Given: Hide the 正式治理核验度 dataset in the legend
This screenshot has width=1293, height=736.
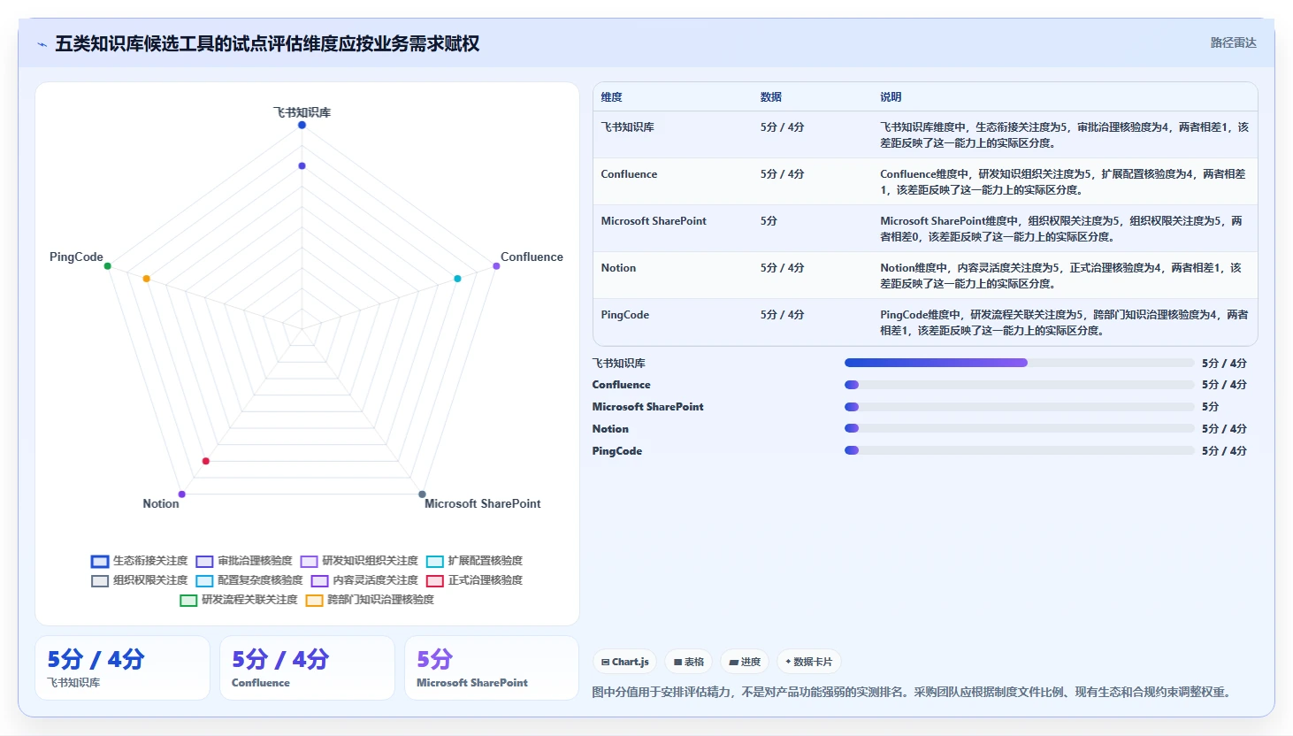Looking at the screenshot, I should [x=474, y=580].
